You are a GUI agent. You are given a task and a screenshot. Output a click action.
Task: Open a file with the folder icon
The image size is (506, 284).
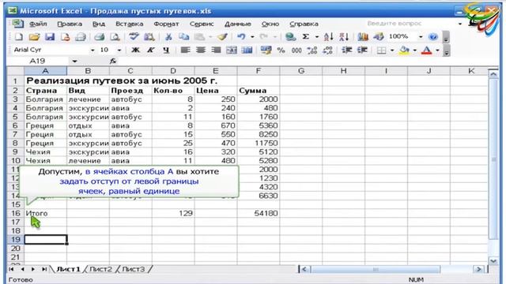tap(34, 37)
